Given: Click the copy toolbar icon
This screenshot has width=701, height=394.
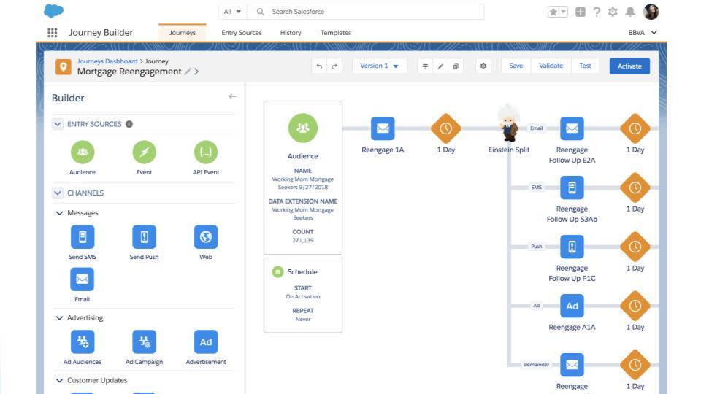Looking at the screenshot, I should point(456,66).
